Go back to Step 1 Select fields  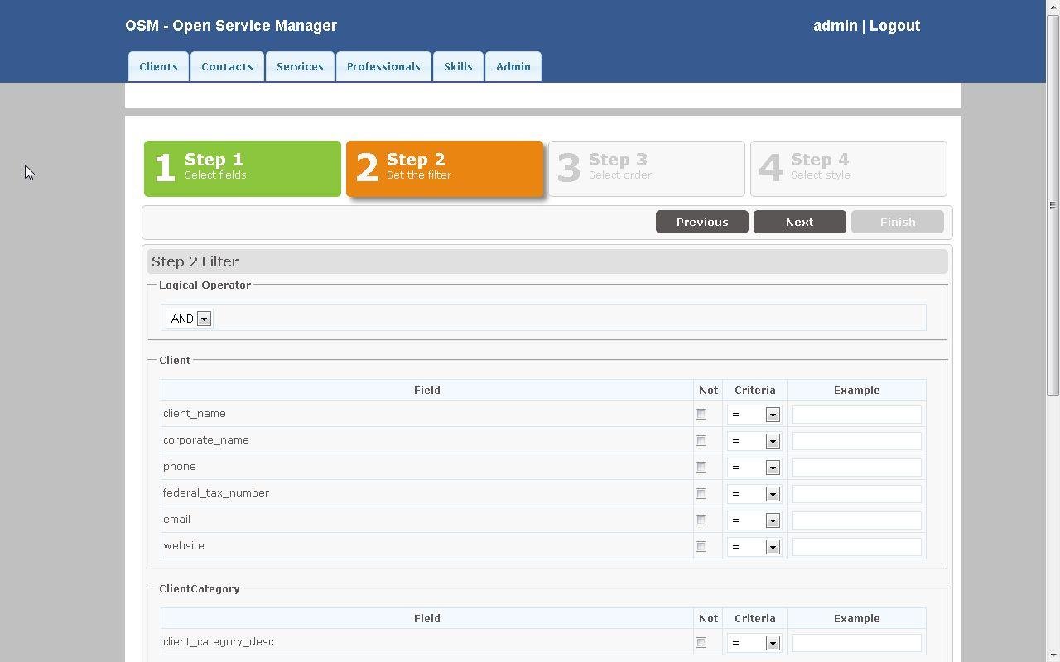[242, 168]
